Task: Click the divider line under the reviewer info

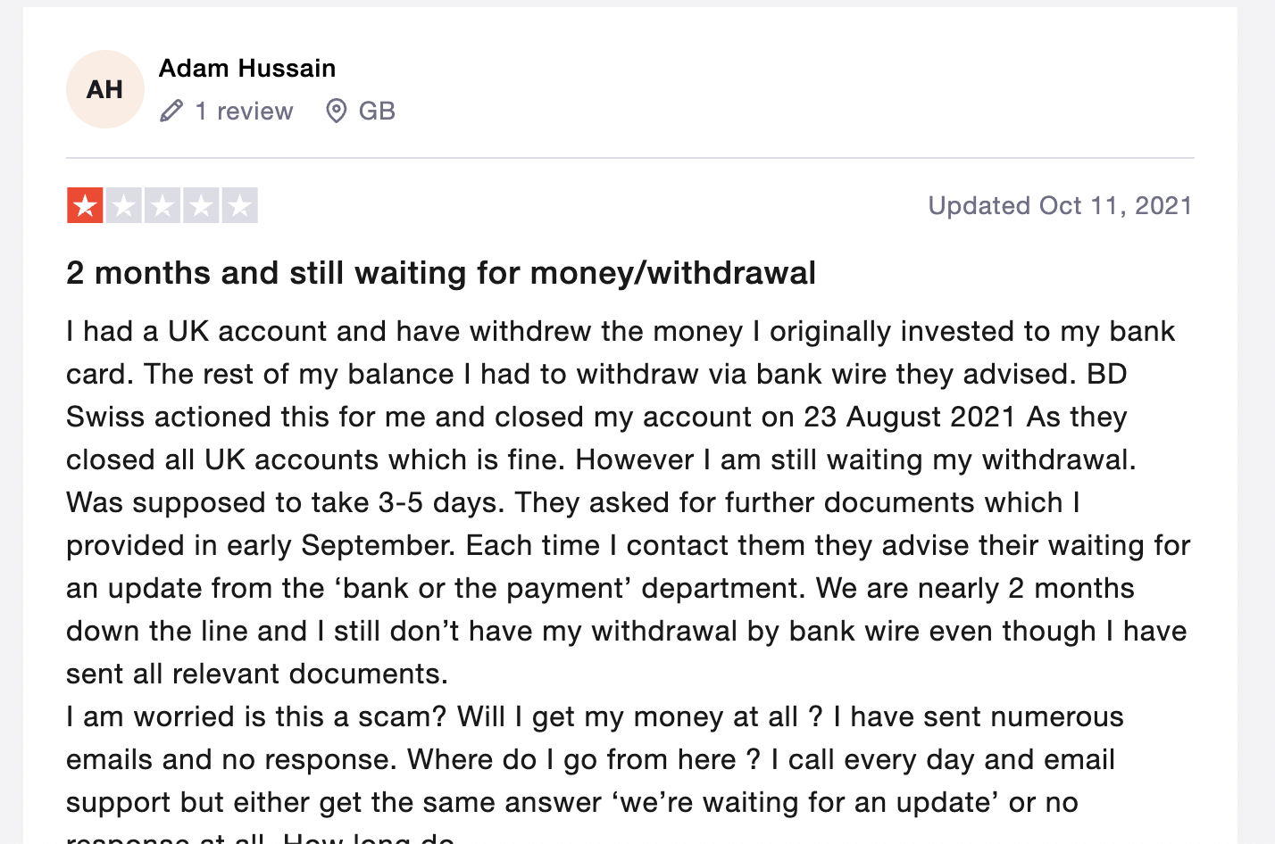Action: pyautogui.click(x=630, y=158)
